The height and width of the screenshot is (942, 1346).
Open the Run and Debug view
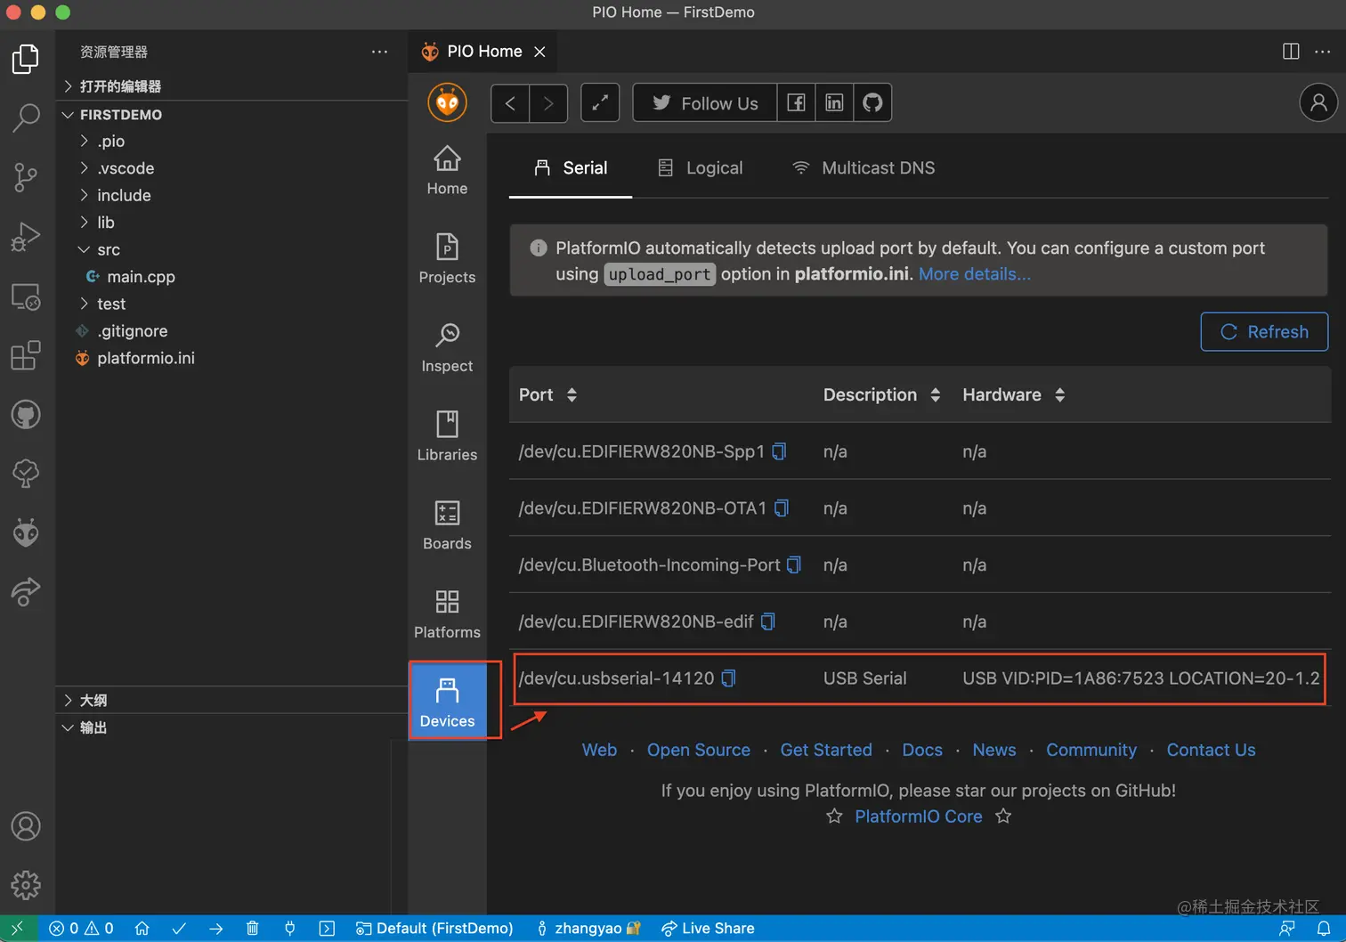(26, 237)
